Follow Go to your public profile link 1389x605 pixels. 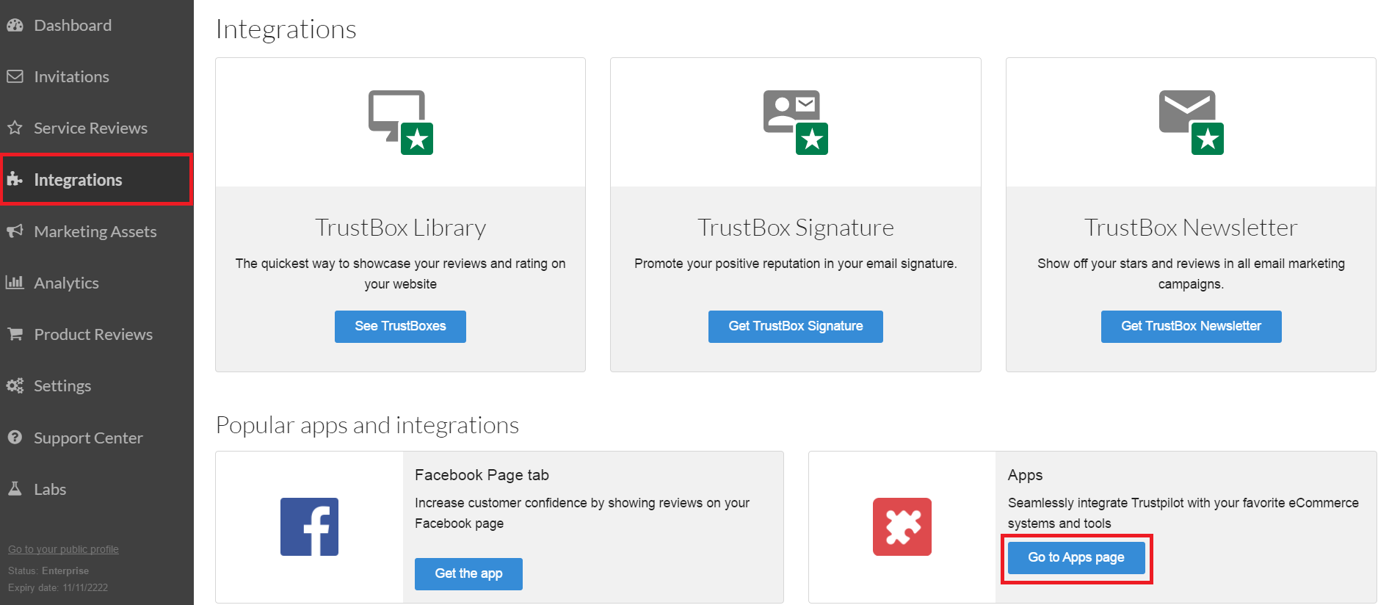point(63,549)
